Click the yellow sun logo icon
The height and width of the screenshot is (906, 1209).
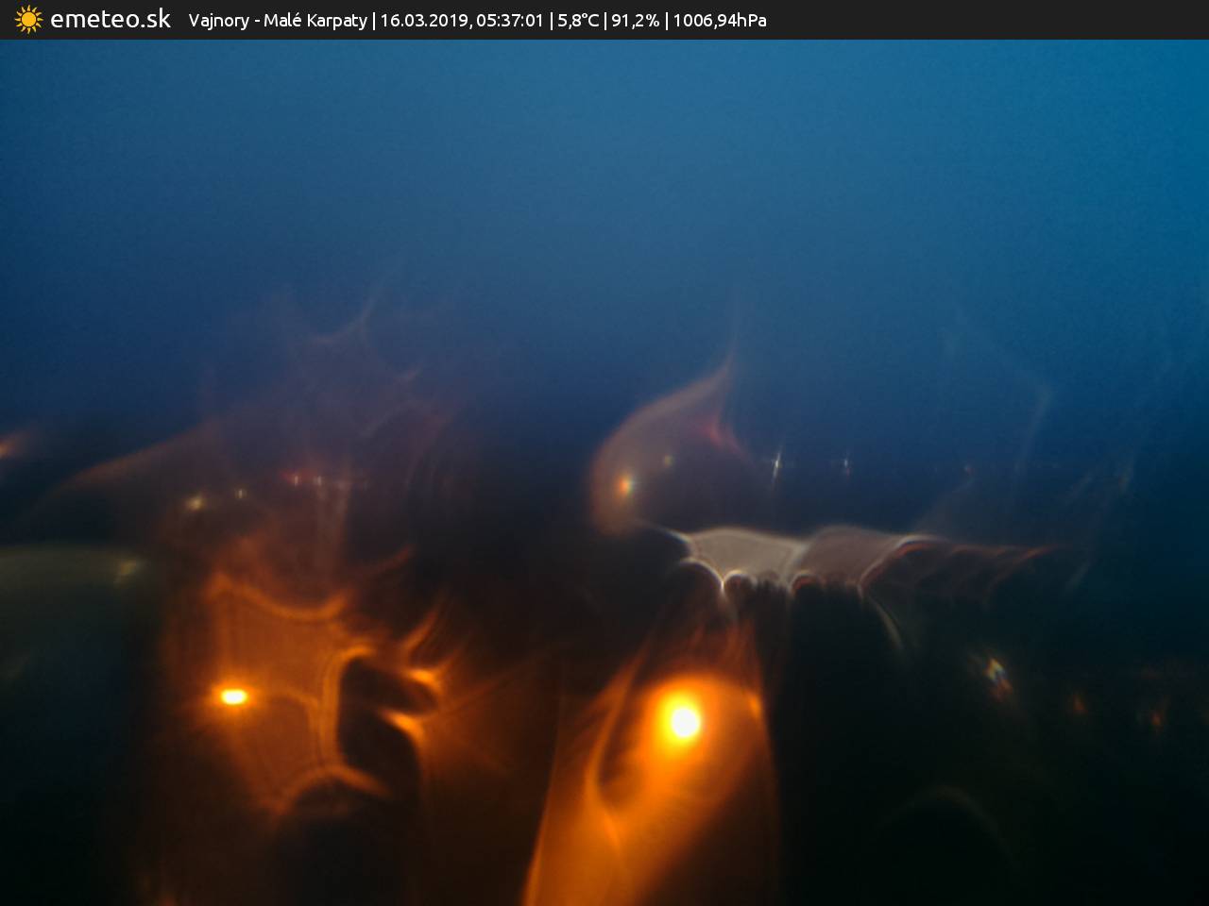28,20
